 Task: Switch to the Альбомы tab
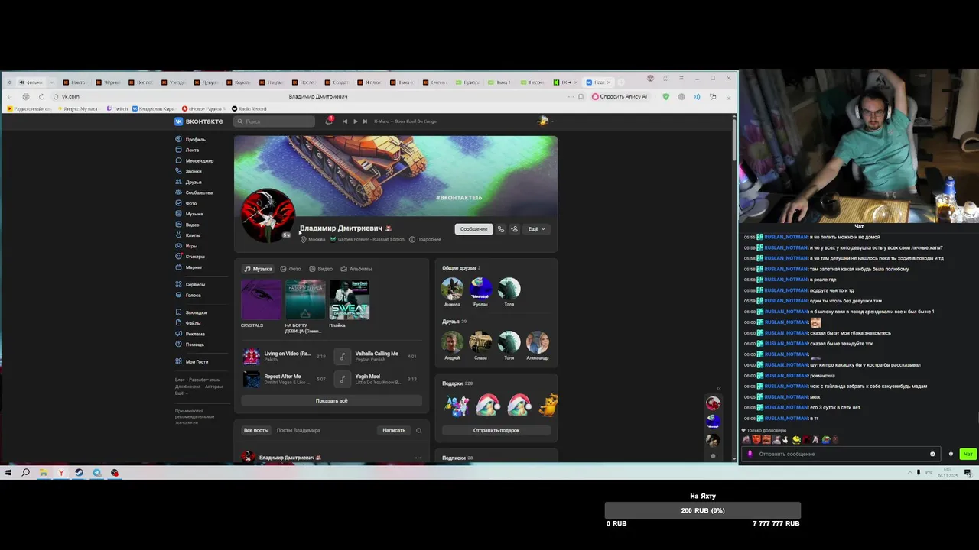(x=356, y=269)
